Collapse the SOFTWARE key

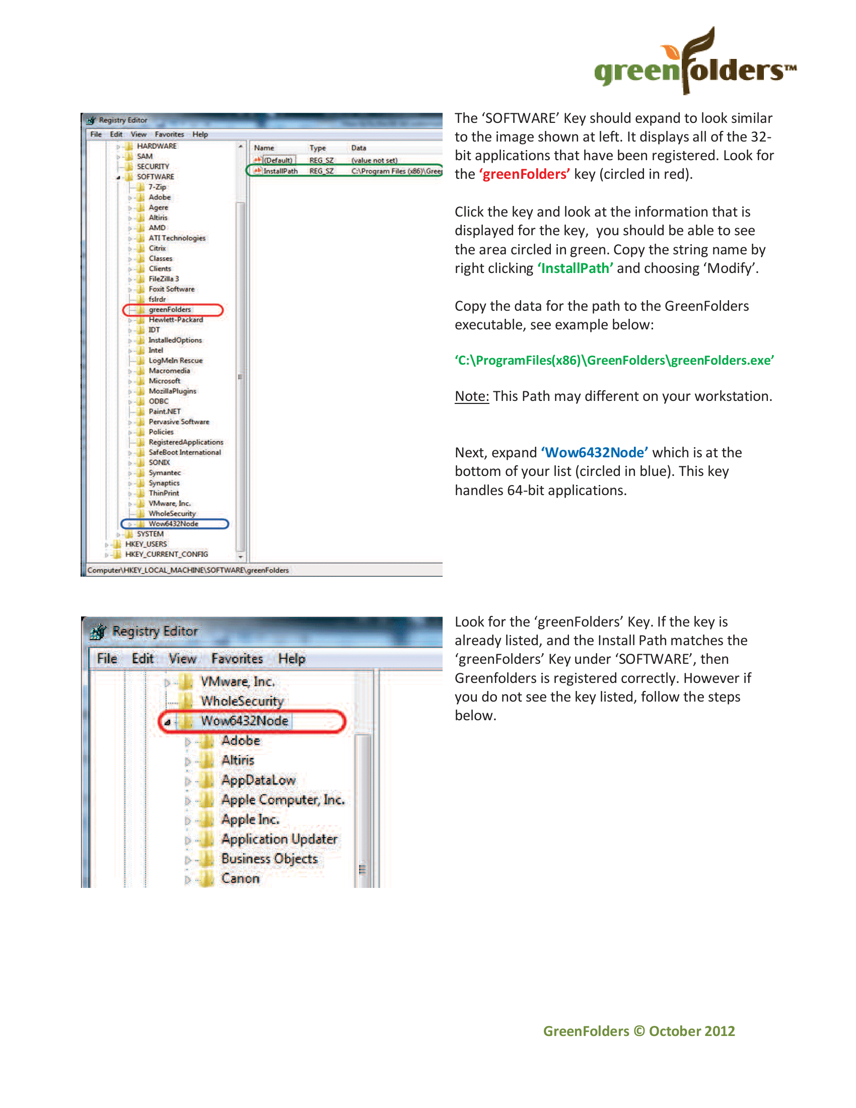pos(118,177)
